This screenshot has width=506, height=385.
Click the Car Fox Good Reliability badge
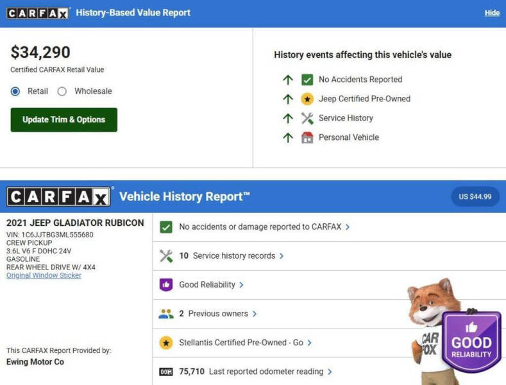471,341
